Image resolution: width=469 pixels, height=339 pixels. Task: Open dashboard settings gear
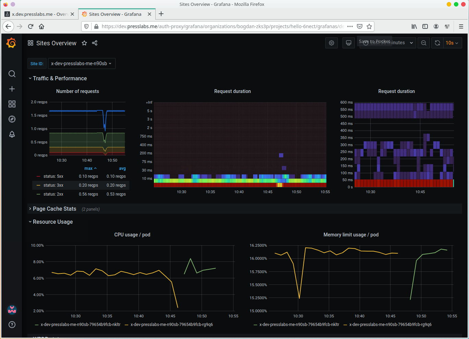332,43
